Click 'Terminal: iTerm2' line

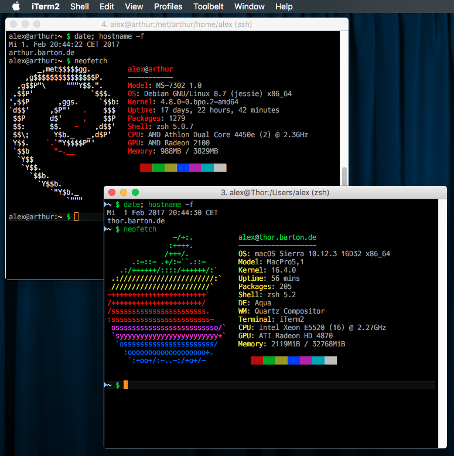click(x=271, y=319)
